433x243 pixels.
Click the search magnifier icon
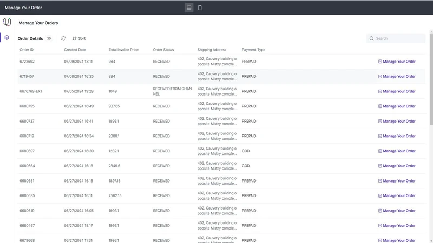[x=372, y=38]
